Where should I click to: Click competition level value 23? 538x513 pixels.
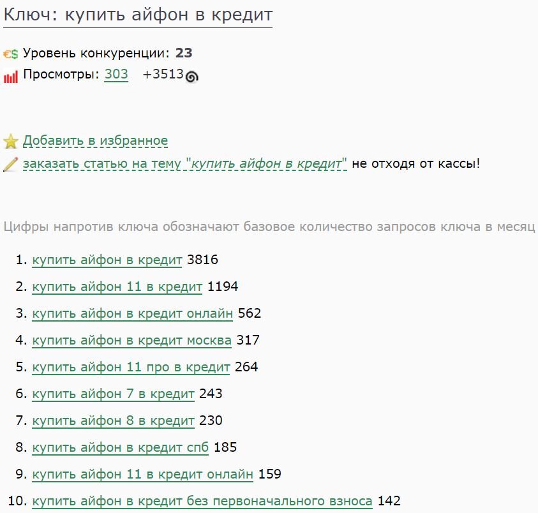point(184,53)
